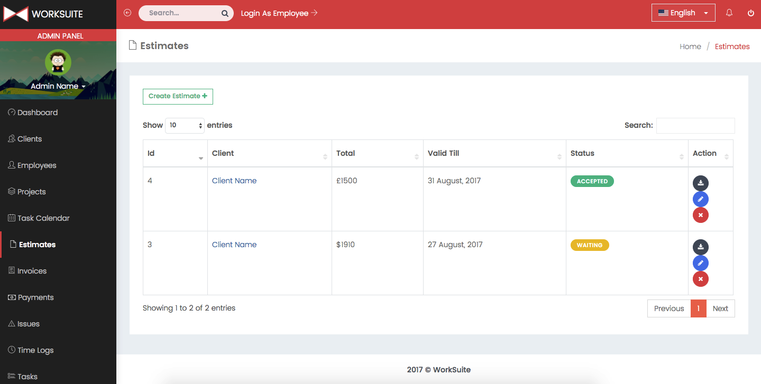Delete estimate 4 with the red X icon
Viewport: 761px width, 384px height.
point(700,215)
